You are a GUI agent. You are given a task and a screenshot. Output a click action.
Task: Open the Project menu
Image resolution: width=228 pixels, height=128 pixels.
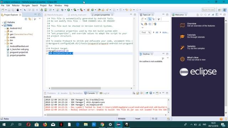(43, 5)
